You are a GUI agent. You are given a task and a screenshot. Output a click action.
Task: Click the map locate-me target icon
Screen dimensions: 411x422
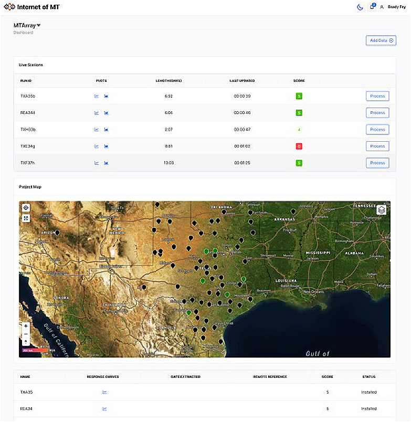26,208
